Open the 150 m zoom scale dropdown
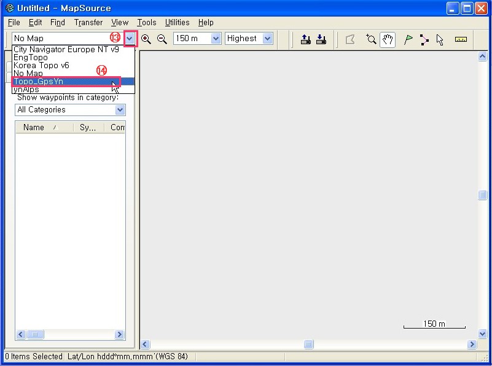Image resolution: width=492 pixels, height=366 pixels. coord(216,39)
